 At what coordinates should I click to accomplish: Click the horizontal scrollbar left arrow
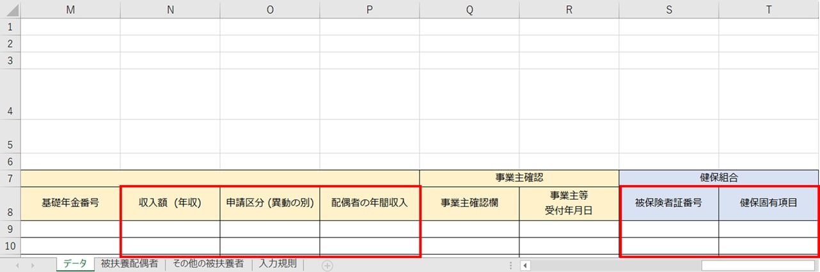tap(525, 266)
